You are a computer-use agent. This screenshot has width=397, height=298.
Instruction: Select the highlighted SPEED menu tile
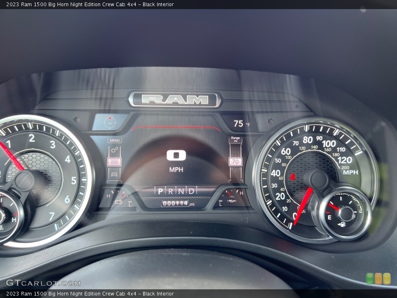[x=115, y=162]
